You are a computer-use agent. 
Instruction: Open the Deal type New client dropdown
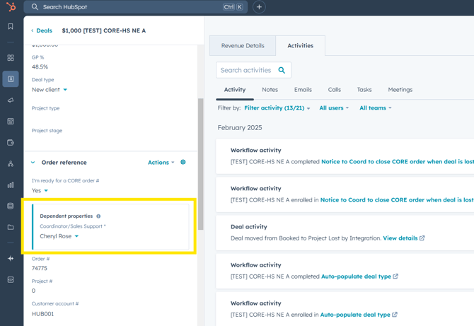[50, 90]
